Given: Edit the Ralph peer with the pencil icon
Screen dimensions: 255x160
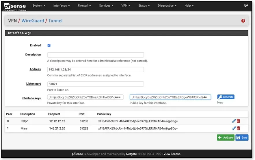Looking at the screenshot, I should 234,121.
